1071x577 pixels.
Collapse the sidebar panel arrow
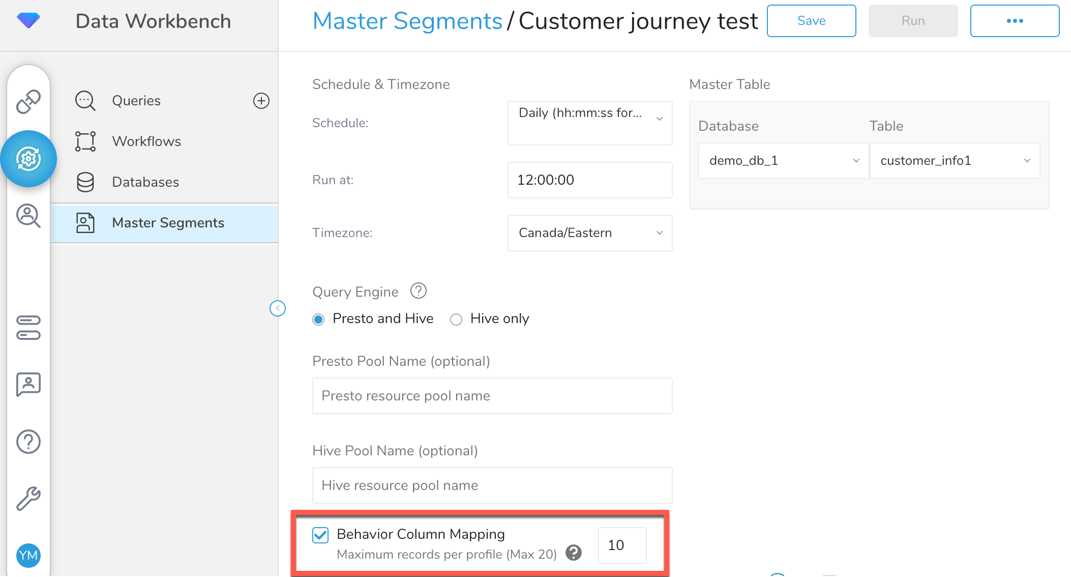pos(278,308)
